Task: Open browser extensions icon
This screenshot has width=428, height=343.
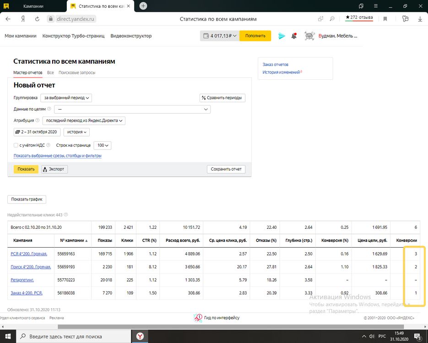Action: click(x=406, y=19)
